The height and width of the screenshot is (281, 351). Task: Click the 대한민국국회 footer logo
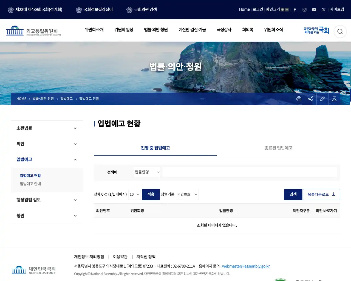pyautogui.click(x=33, y=270)
